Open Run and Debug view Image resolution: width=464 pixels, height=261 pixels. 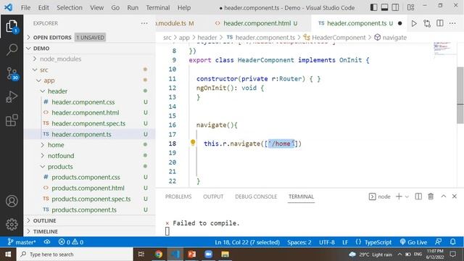pyautogui.click(x=12, y=96)
